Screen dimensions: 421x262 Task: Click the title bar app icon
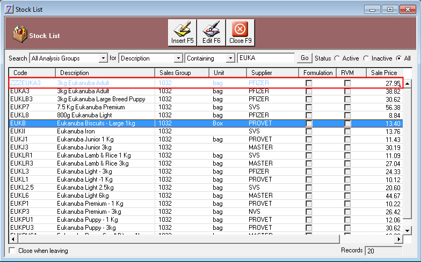point(9,9)
